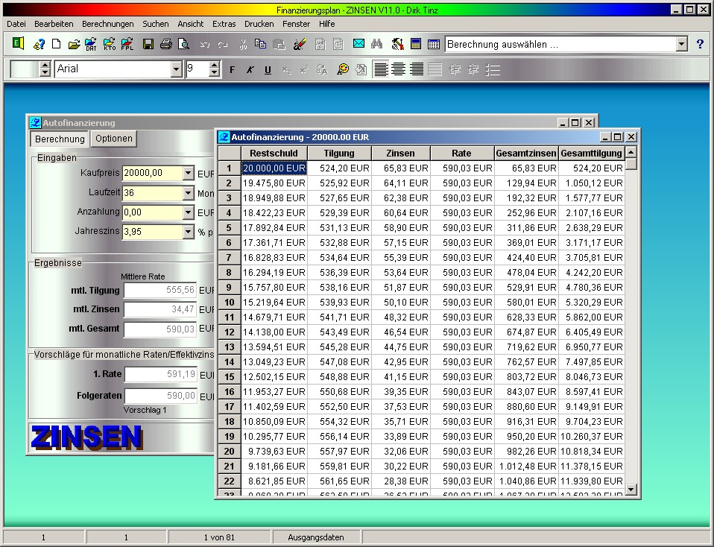This screenshot has height=547, width=714.
Task: Click the undo arrow icon
Action: [205, 45]
